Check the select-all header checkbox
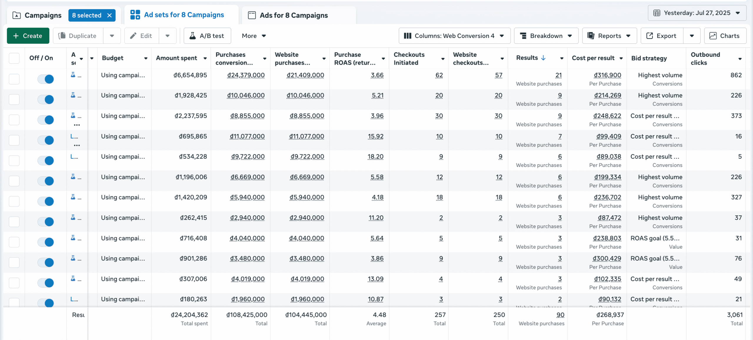Screen dimensions: 753x340 pos(14,58)
